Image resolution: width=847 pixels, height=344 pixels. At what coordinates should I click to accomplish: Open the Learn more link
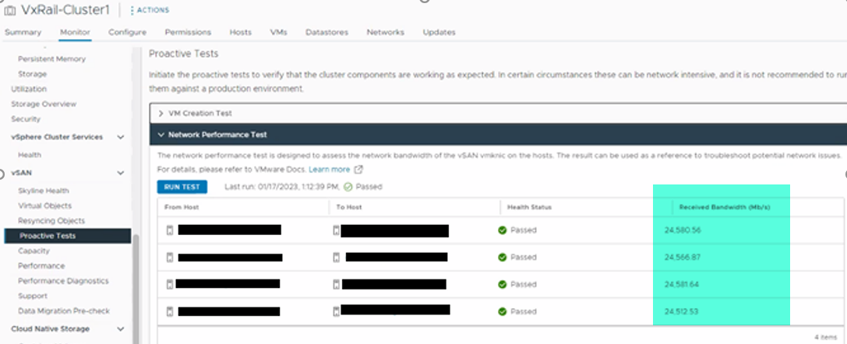tap(330, 170)
